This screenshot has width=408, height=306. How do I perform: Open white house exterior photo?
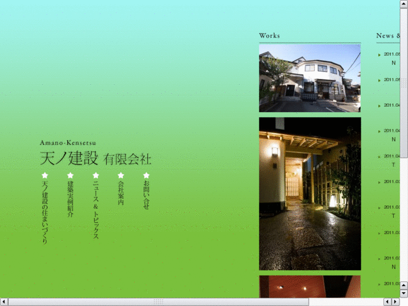(x=310, y=78)
